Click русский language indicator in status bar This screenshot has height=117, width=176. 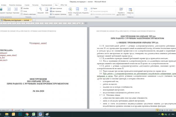[17, 110]
